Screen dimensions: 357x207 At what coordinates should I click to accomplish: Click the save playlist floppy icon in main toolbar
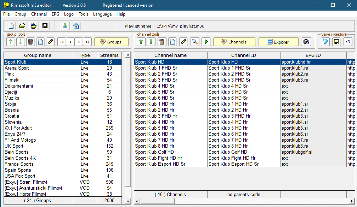pos(45,26)
